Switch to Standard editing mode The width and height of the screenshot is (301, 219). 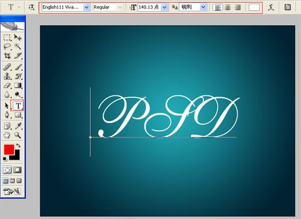tap(7, 170)
